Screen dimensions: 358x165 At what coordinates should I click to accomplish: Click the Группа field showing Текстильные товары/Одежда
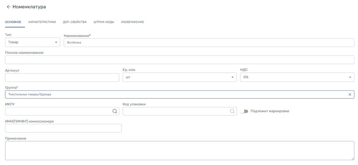176,94
